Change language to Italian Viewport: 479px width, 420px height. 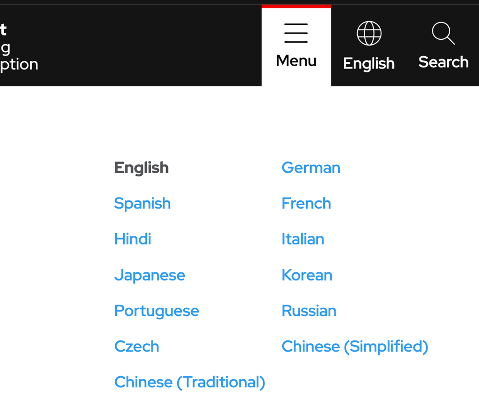click(x=303, y=239)
